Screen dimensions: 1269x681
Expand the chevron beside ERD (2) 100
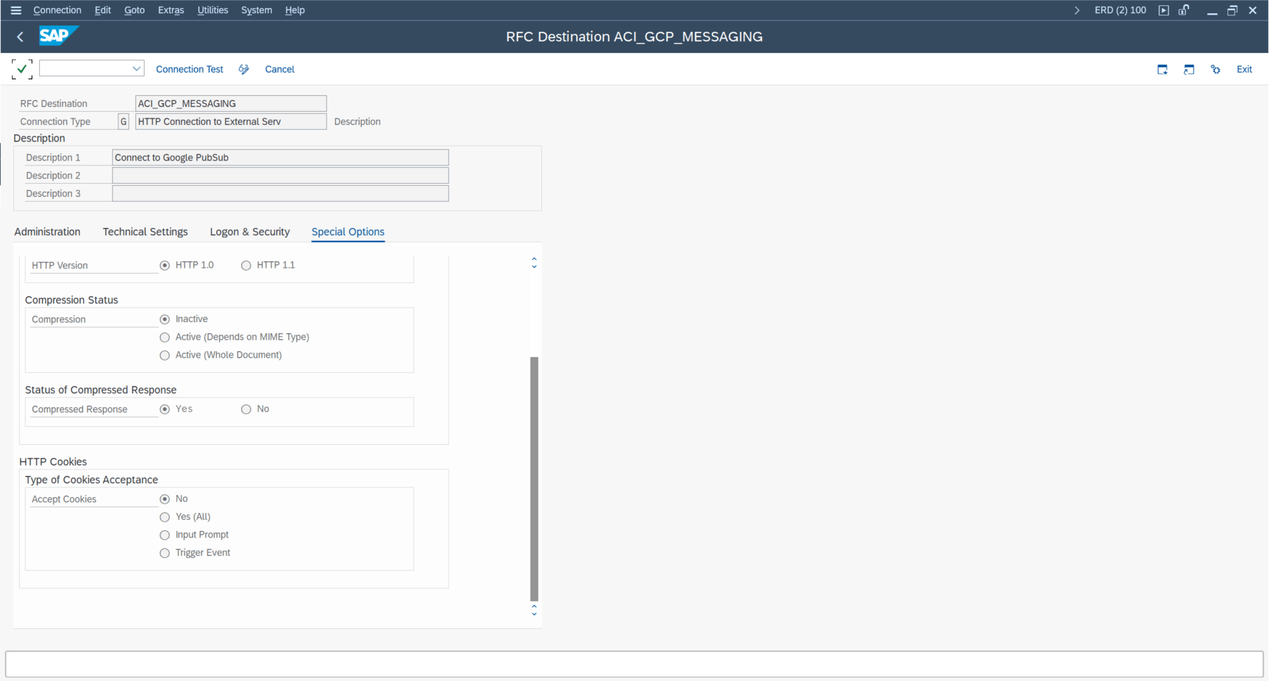click(1077, 10)
